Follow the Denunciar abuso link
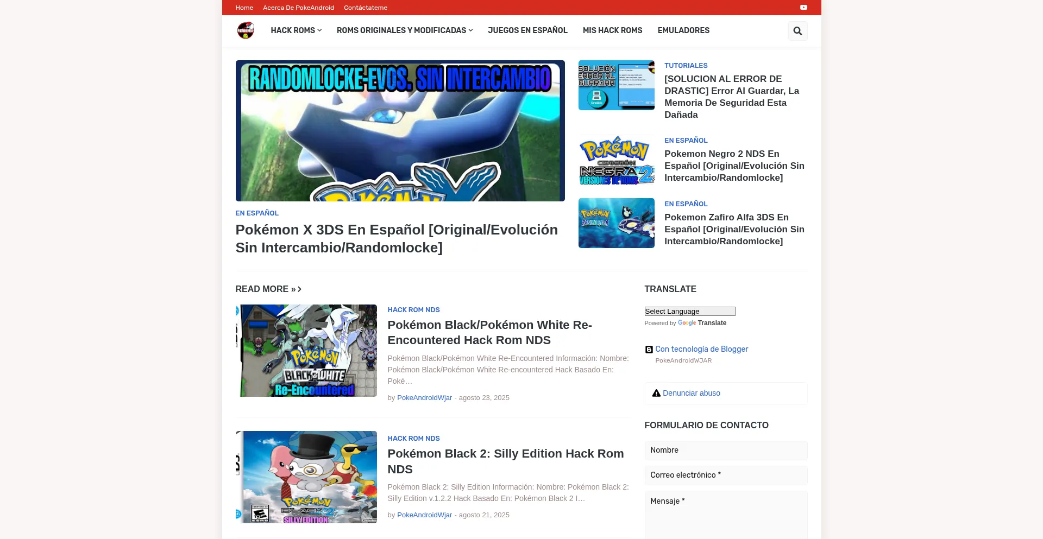 tap(691, 393)
